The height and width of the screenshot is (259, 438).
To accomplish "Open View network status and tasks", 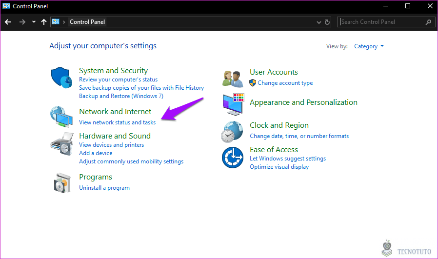I will pos(118,122).
